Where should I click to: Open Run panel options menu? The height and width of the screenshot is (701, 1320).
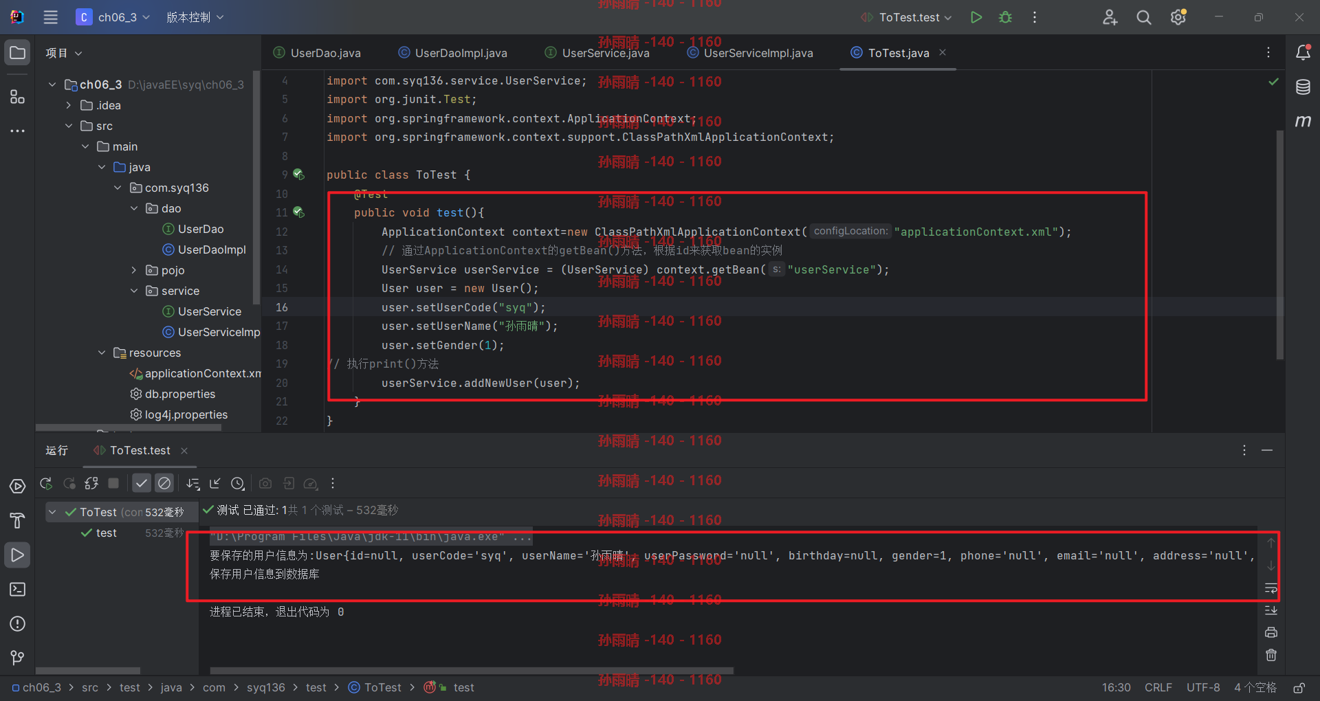1244,450
